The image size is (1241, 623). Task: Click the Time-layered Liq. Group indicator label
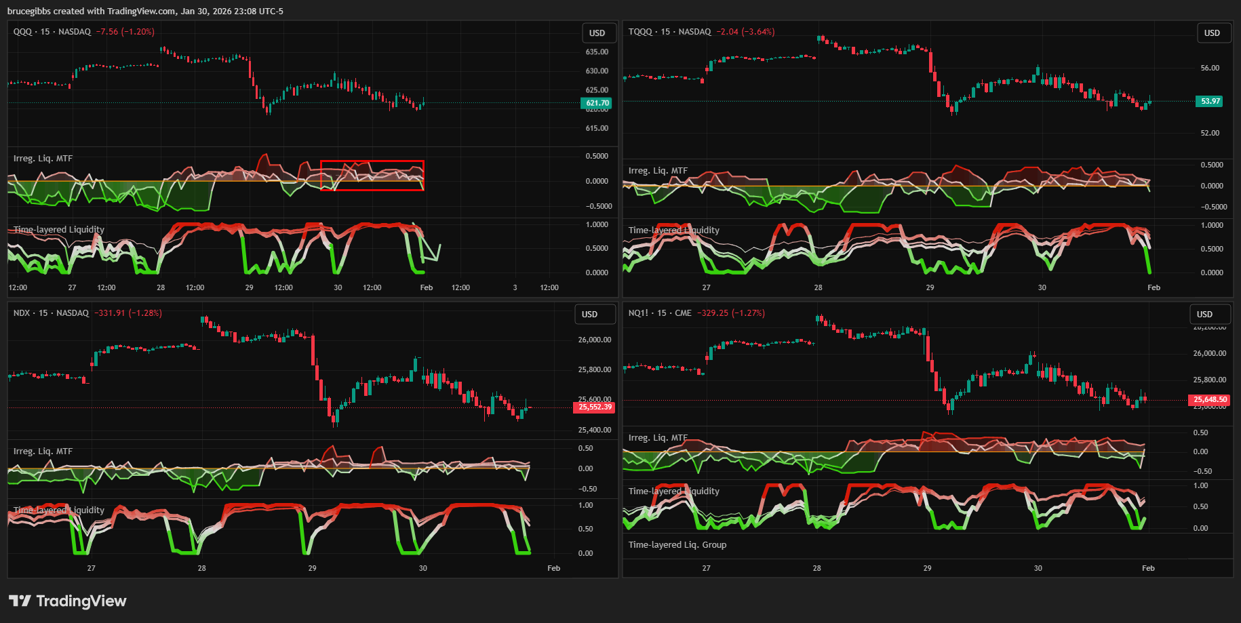677,545
